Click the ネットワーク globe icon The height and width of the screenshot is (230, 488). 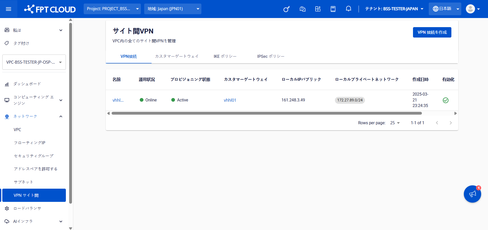pos(7,117)
